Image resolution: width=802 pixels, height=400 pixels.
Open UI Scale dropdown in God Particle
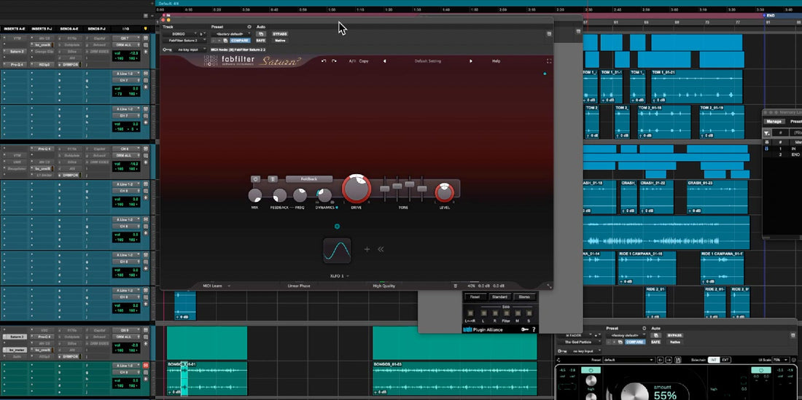click(x=780, y=360)
